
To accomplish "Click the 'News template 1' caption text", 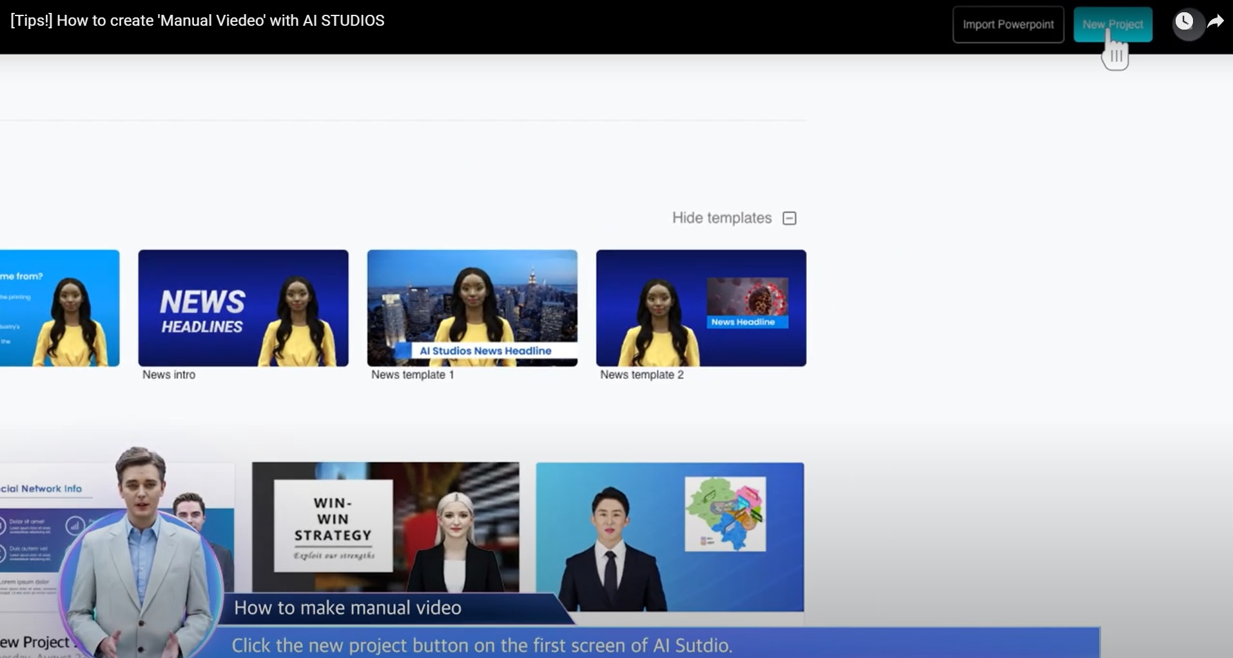I will pos(413,374).
